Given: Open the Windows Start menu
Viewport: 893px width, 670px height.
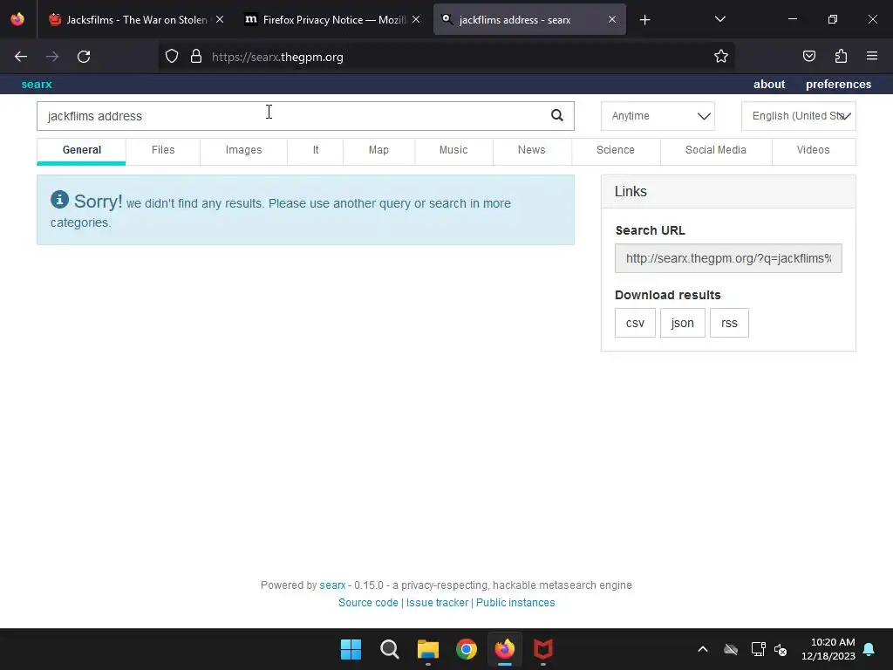Looking at the screenshot, I should click(351, 649).
